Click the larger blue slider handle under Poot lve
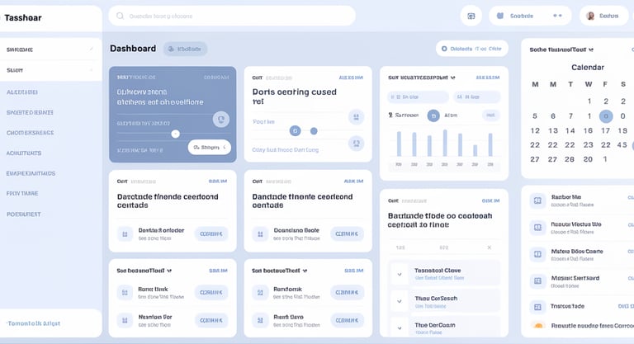 point(296,130)
